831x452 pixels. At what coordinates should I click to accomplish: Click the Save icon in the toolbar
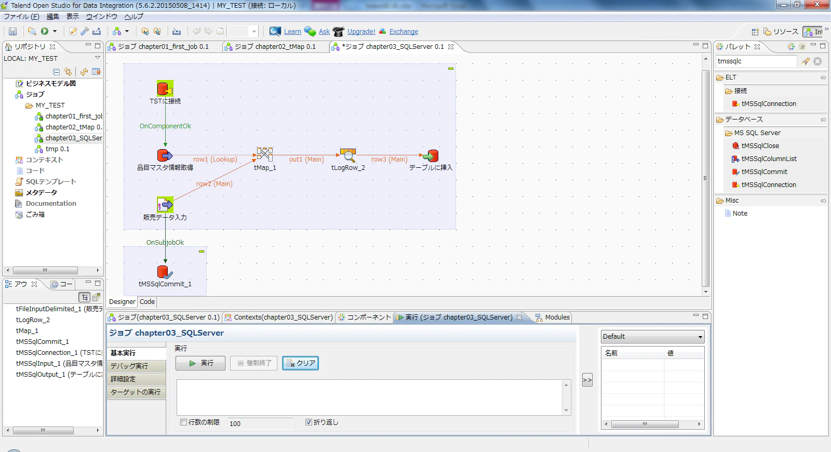click(x=13, y=32)
